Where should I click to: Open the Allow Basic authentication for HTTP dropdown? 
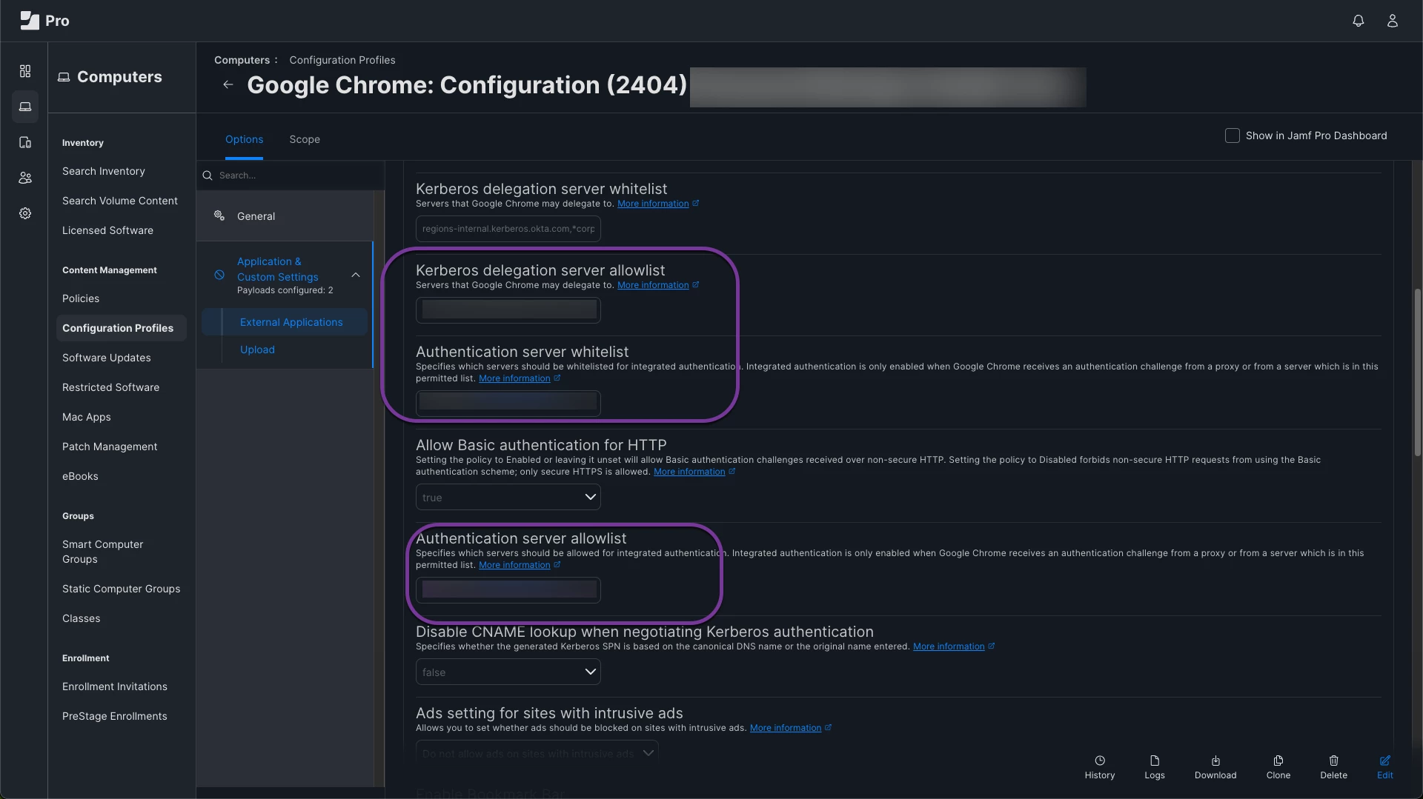pyautogui.click(x=508, y=497)
